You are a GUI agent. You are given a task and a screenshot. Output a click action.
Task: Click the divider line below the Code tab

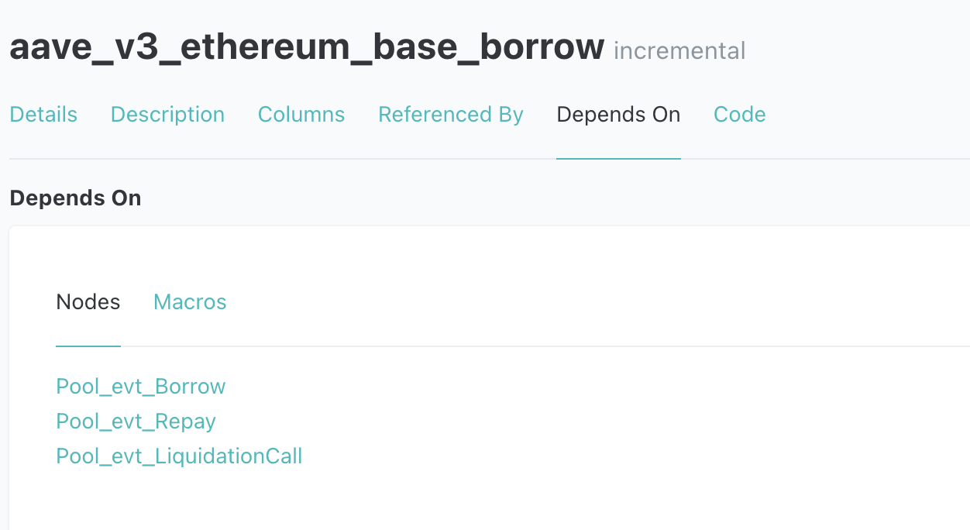click(740, 159)
